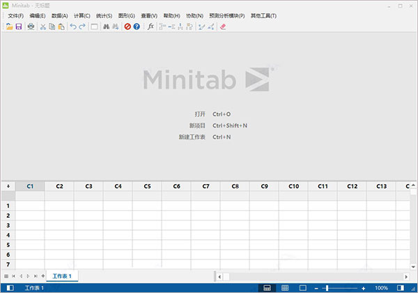Toggle the right side pane in status bar
The height and width of the screenshot is (293, 418).
click(x=401, y=288)
